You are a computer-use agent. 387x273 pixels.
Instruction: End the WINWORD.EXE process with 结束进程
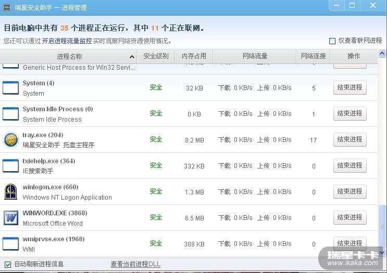coord(349,217)
